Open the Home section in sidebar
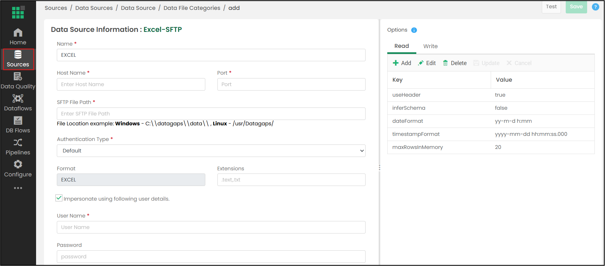The image size is (605, 266). pos(18,37)
